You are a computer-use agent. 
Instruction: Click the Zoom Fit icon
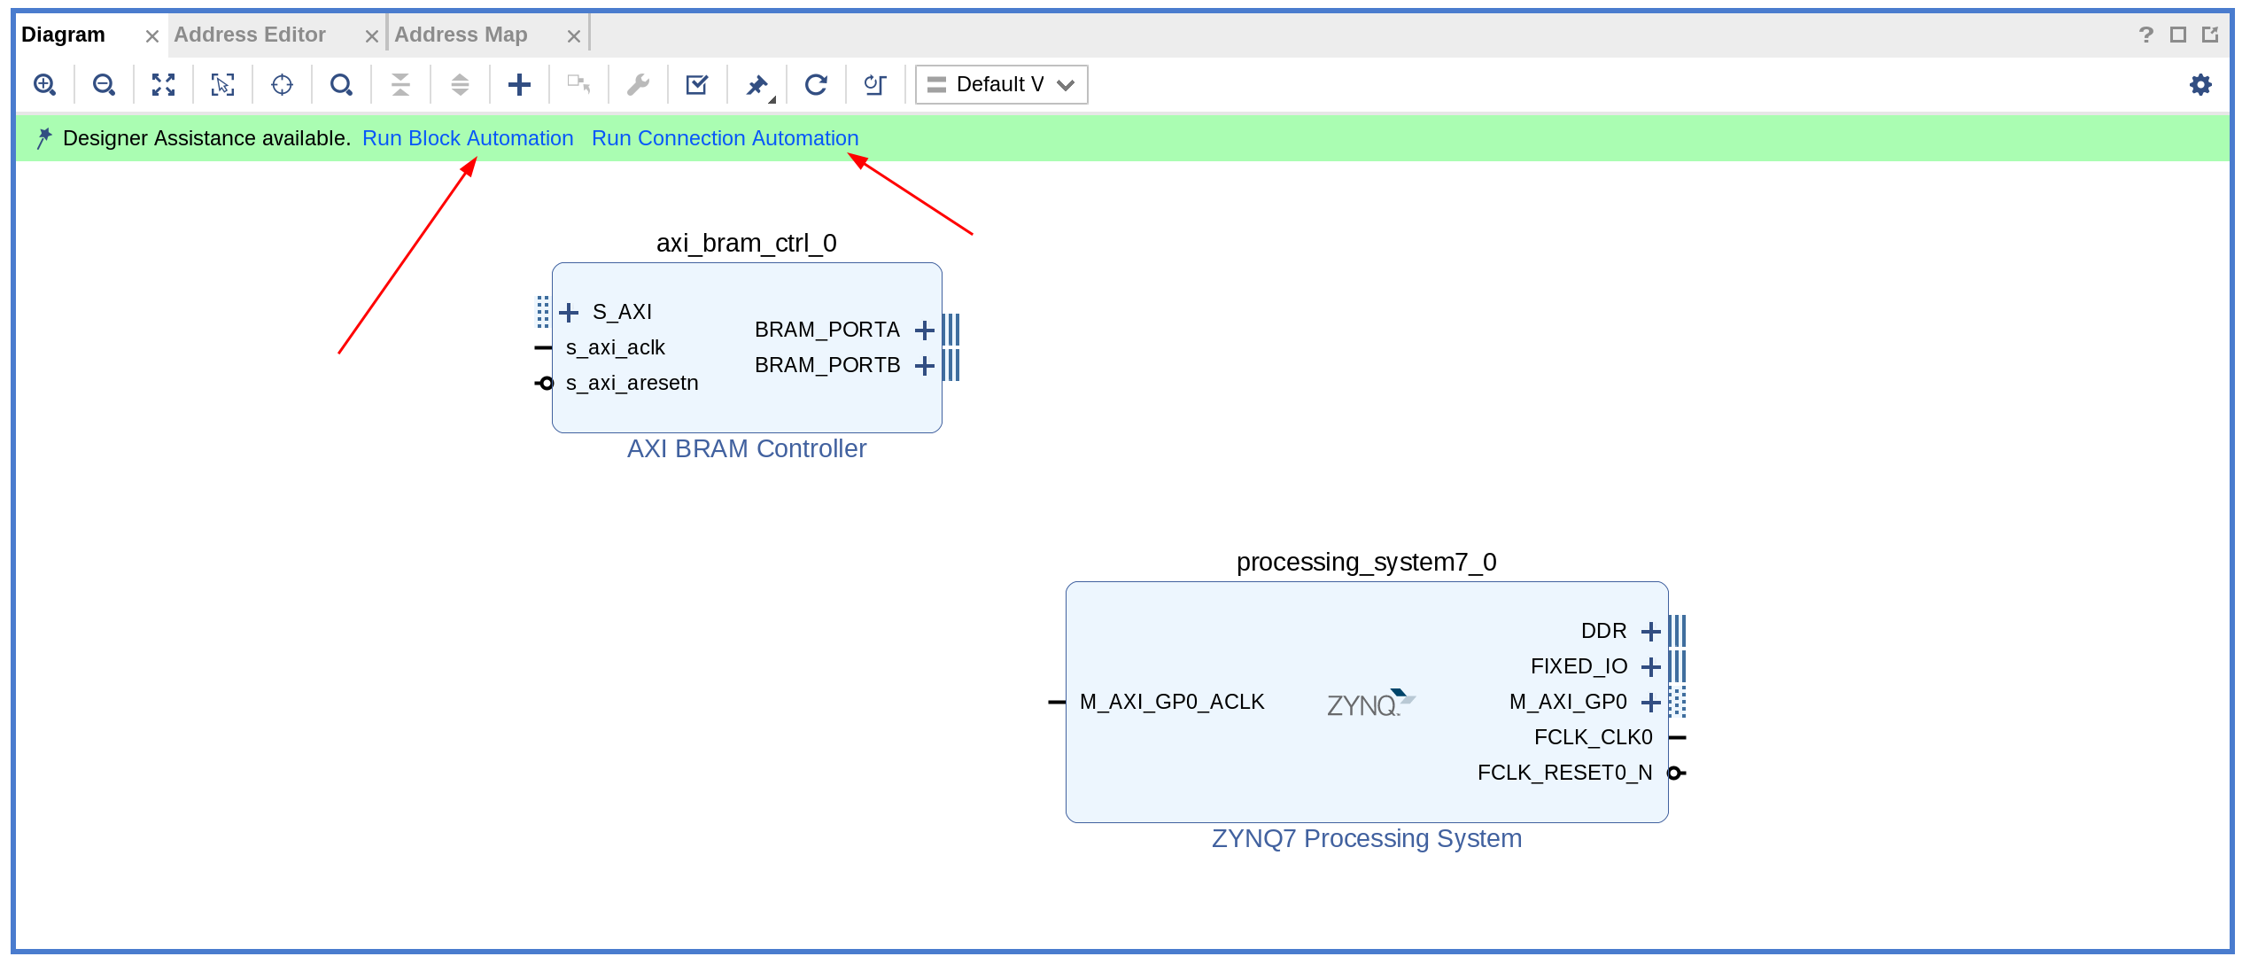(x=163, y=85)
